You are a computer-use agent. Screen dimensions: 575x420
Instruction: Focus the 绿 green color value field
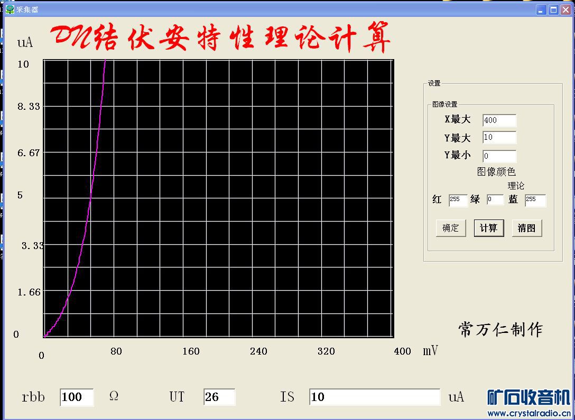tap(495, 199)
